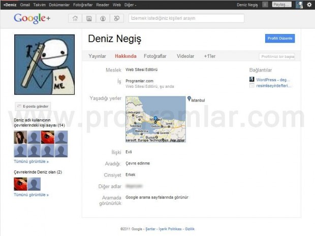Open the Circles icon in toolbar
Image resolution: width=315 pixels, height=236 pixels.
click(x=117, y=18)
